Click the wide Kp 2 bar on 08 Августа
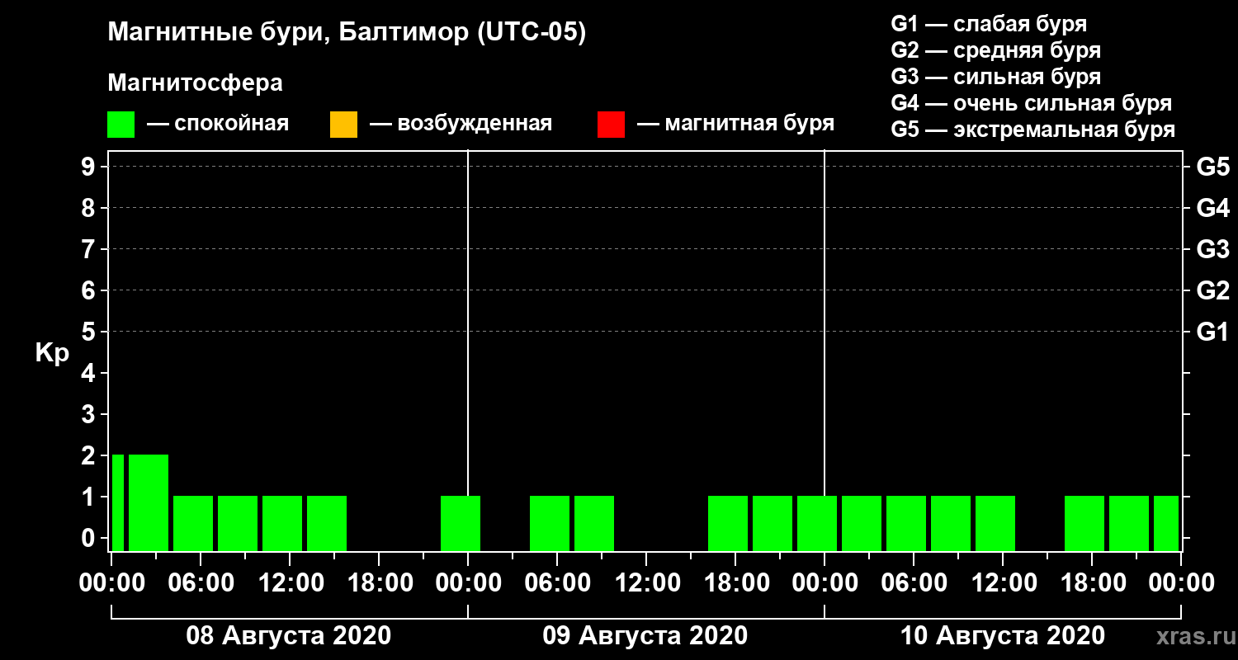This screenshot has width=1238, height=660. 149,502
